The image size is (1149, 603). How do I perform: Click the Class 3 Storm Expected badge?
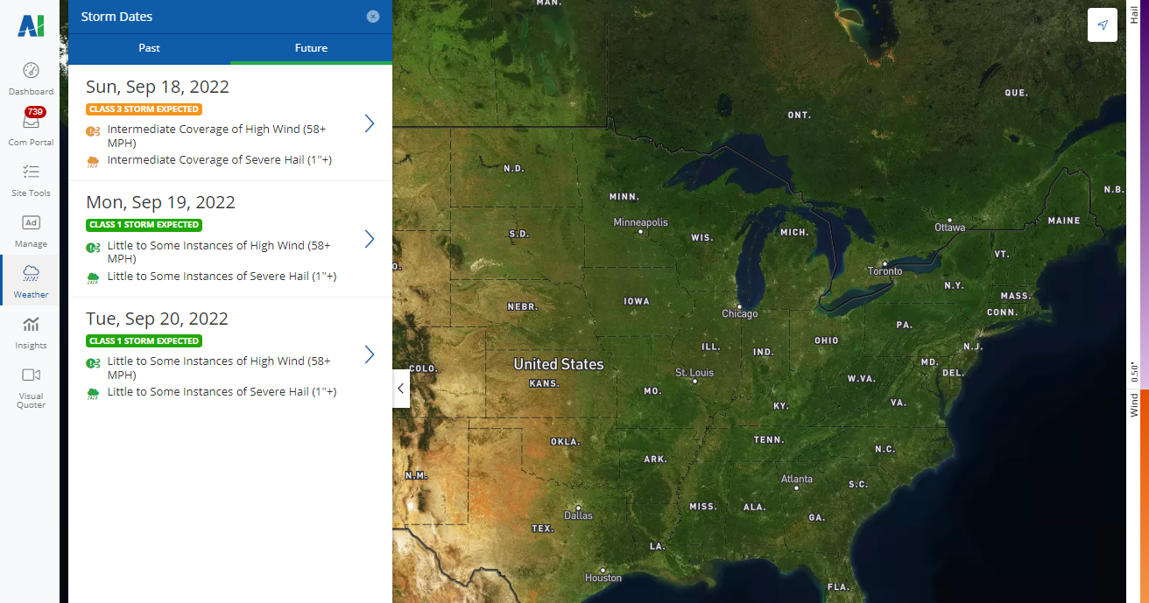tap(145, 109)
